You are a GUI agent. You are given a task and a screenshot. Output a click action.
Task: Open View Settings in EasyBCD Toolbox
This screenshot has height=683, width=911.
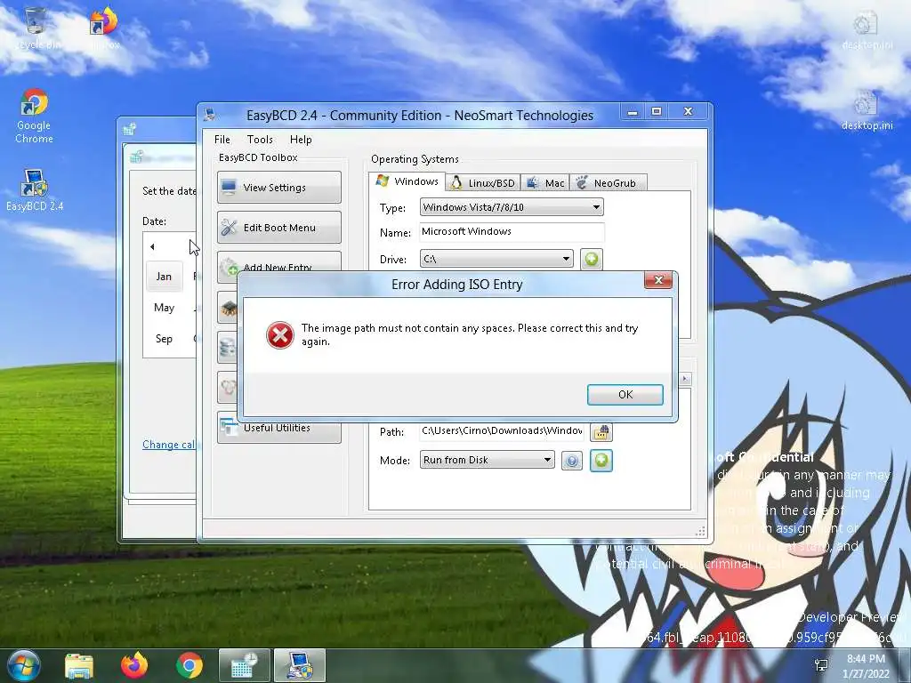pyautogui.click(x=278, y=187)
